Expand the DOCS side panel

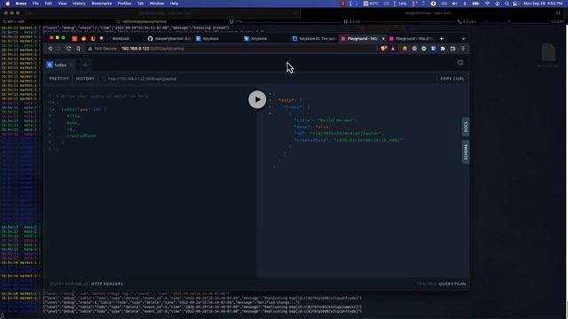[x=465, y=127]
